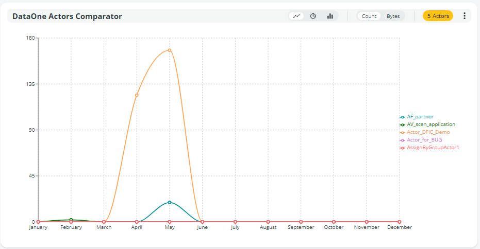Click the Actor_DFIC_Demo May peak data point
This screenshot has height=249, width=480.
pyautogui.click(x=170, y=50)
